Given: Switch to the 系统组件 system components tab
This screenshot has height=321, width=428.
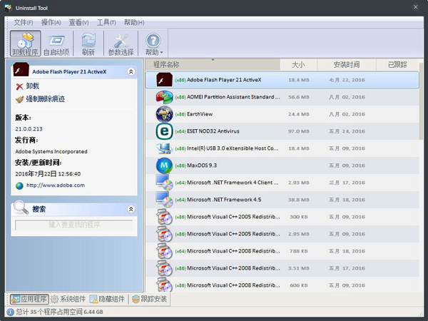Looking at the screenshot, I should click(x=68, y=299).
